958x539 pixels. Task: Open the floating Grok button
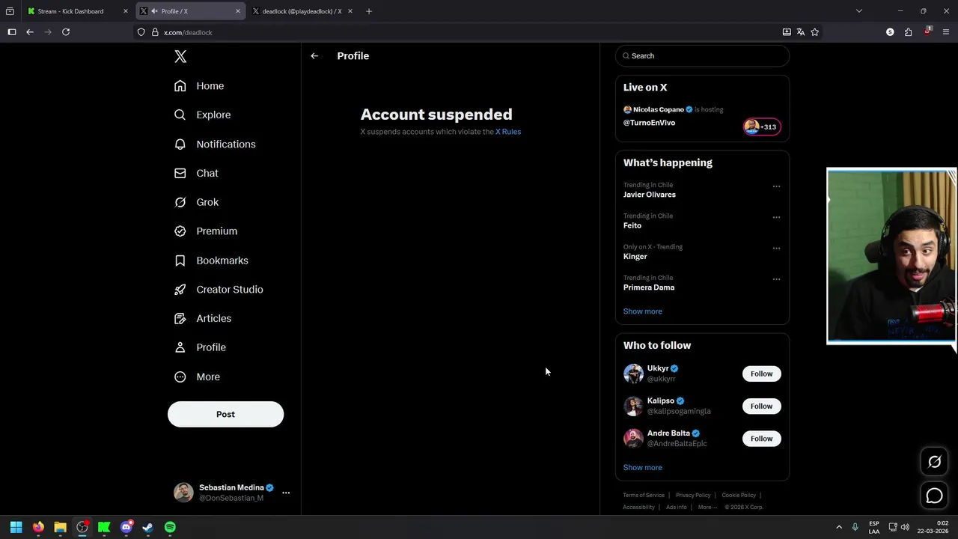point(934,462)
